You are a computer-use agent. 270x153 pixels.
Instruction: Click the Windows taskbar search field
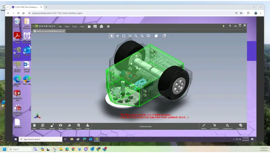coord(40,139)
